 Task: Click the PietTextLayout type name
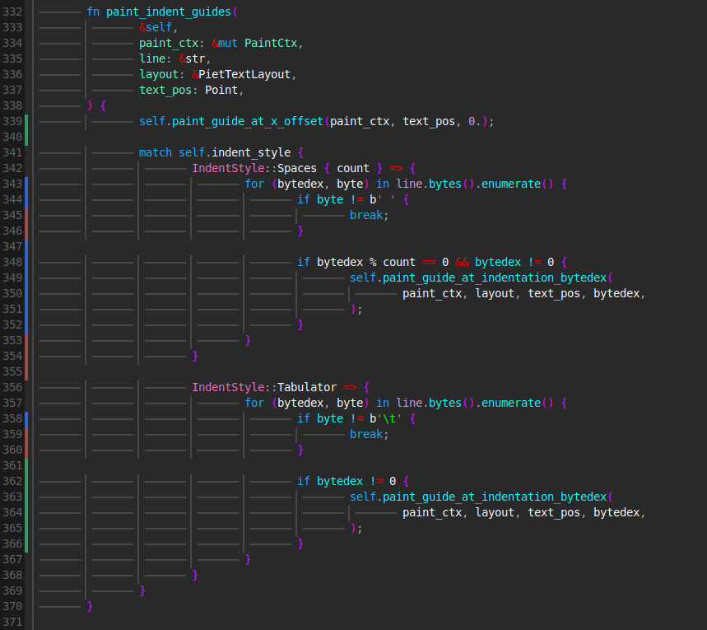244,74
